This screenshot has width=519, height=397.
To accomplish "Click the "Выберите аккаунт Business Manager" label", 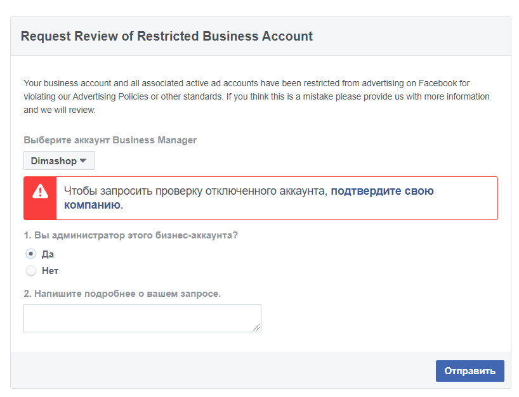I will click(x=110, y=140).
